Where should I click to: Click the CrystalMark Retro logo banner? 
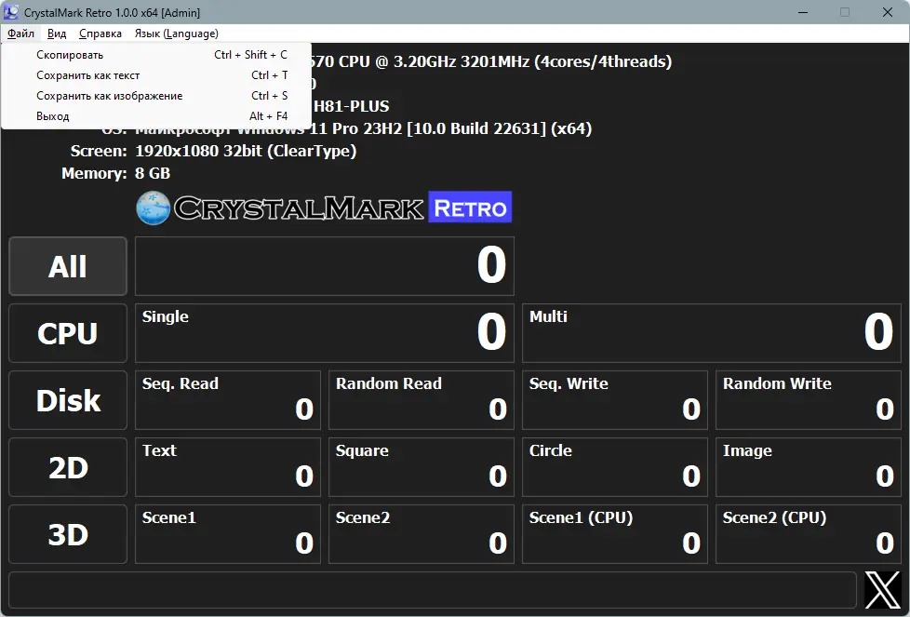tap(324, 208)
